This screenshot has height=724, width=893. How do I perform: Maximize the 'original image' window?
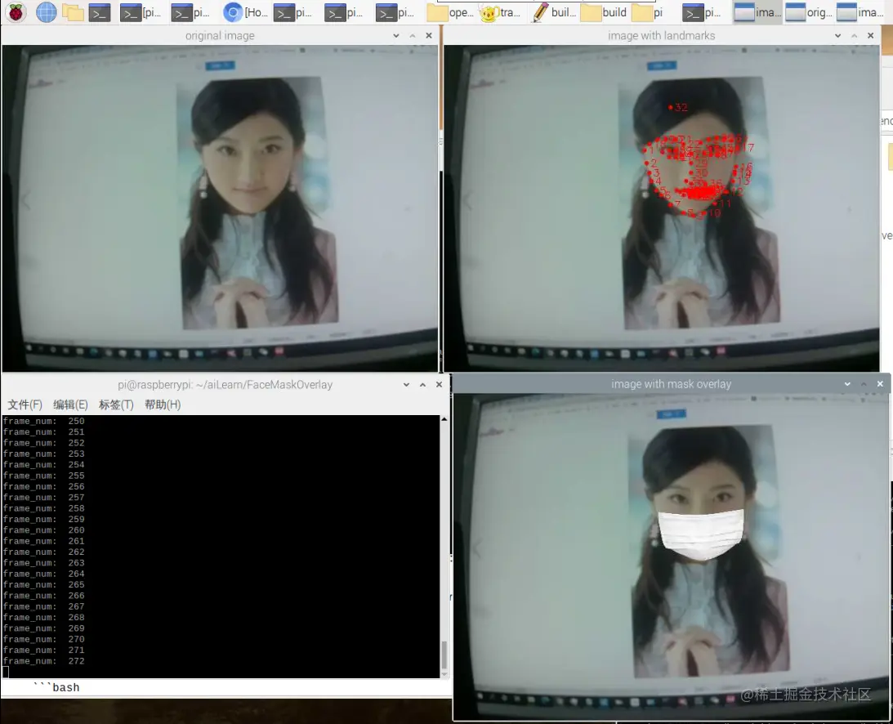coord(413,35)
